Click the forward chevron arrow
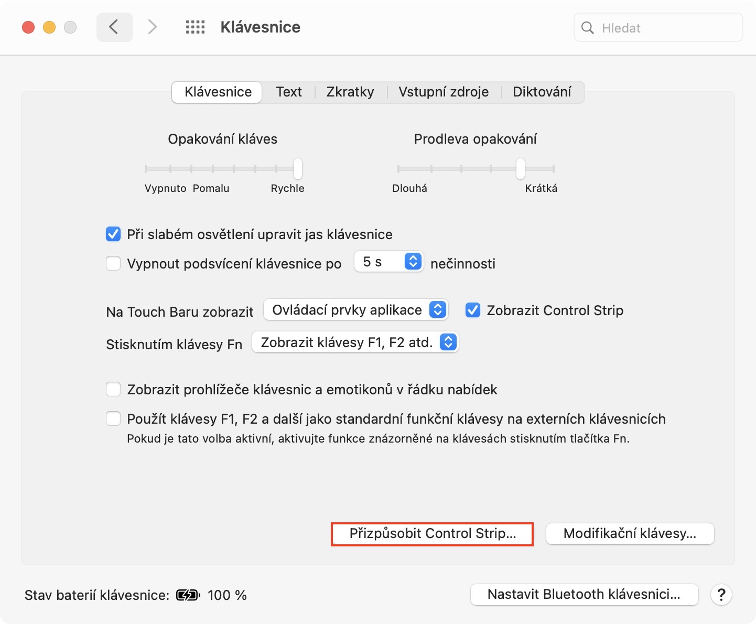Image resolution: width=756 pixels, height=624 pixels. 152,27
